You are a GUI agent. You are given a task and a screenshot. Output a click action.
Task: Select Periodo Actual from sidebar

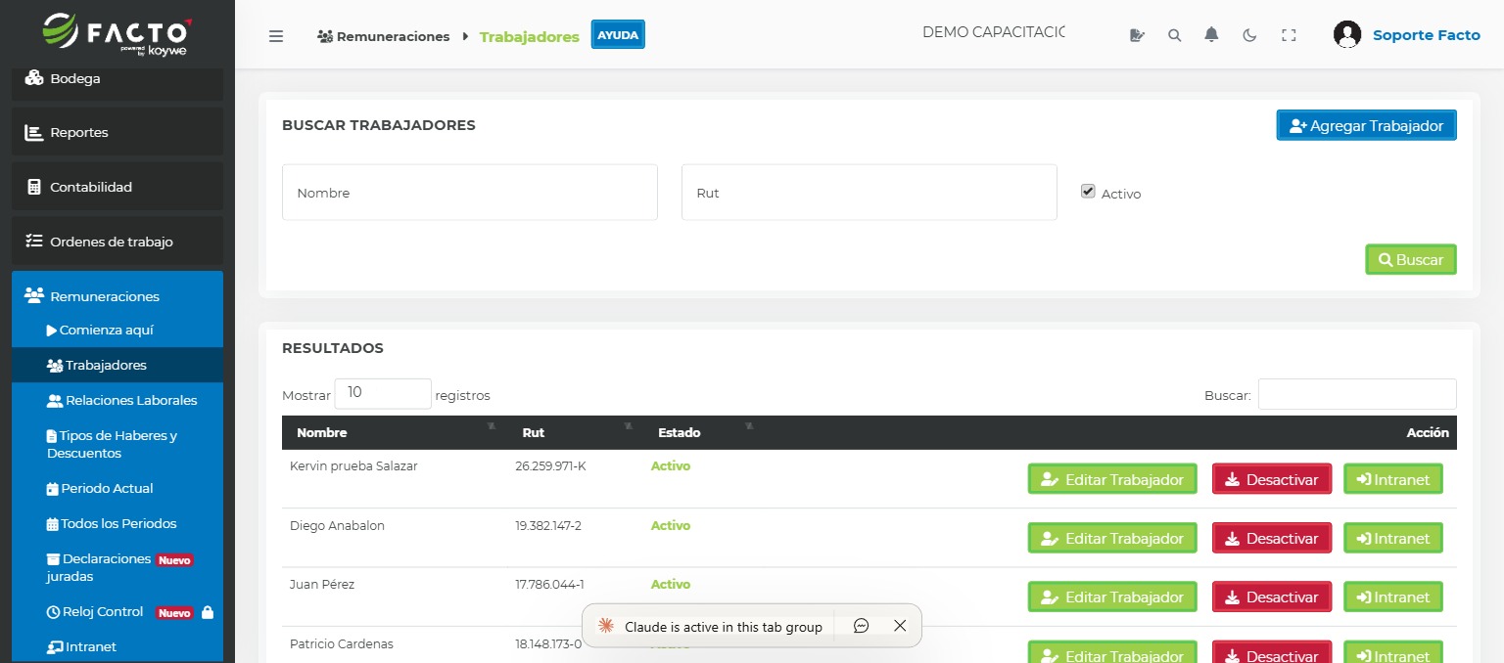click(107, 489)
